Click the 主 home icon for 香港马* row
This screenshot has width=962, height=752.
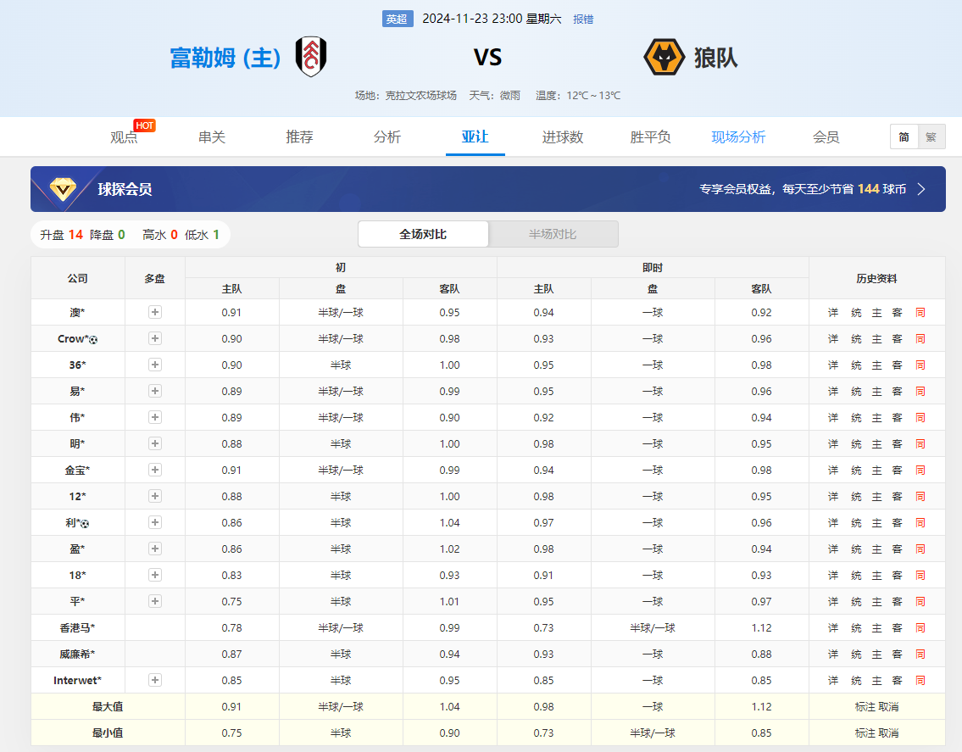pyautogui.click(x=877, y=628)
